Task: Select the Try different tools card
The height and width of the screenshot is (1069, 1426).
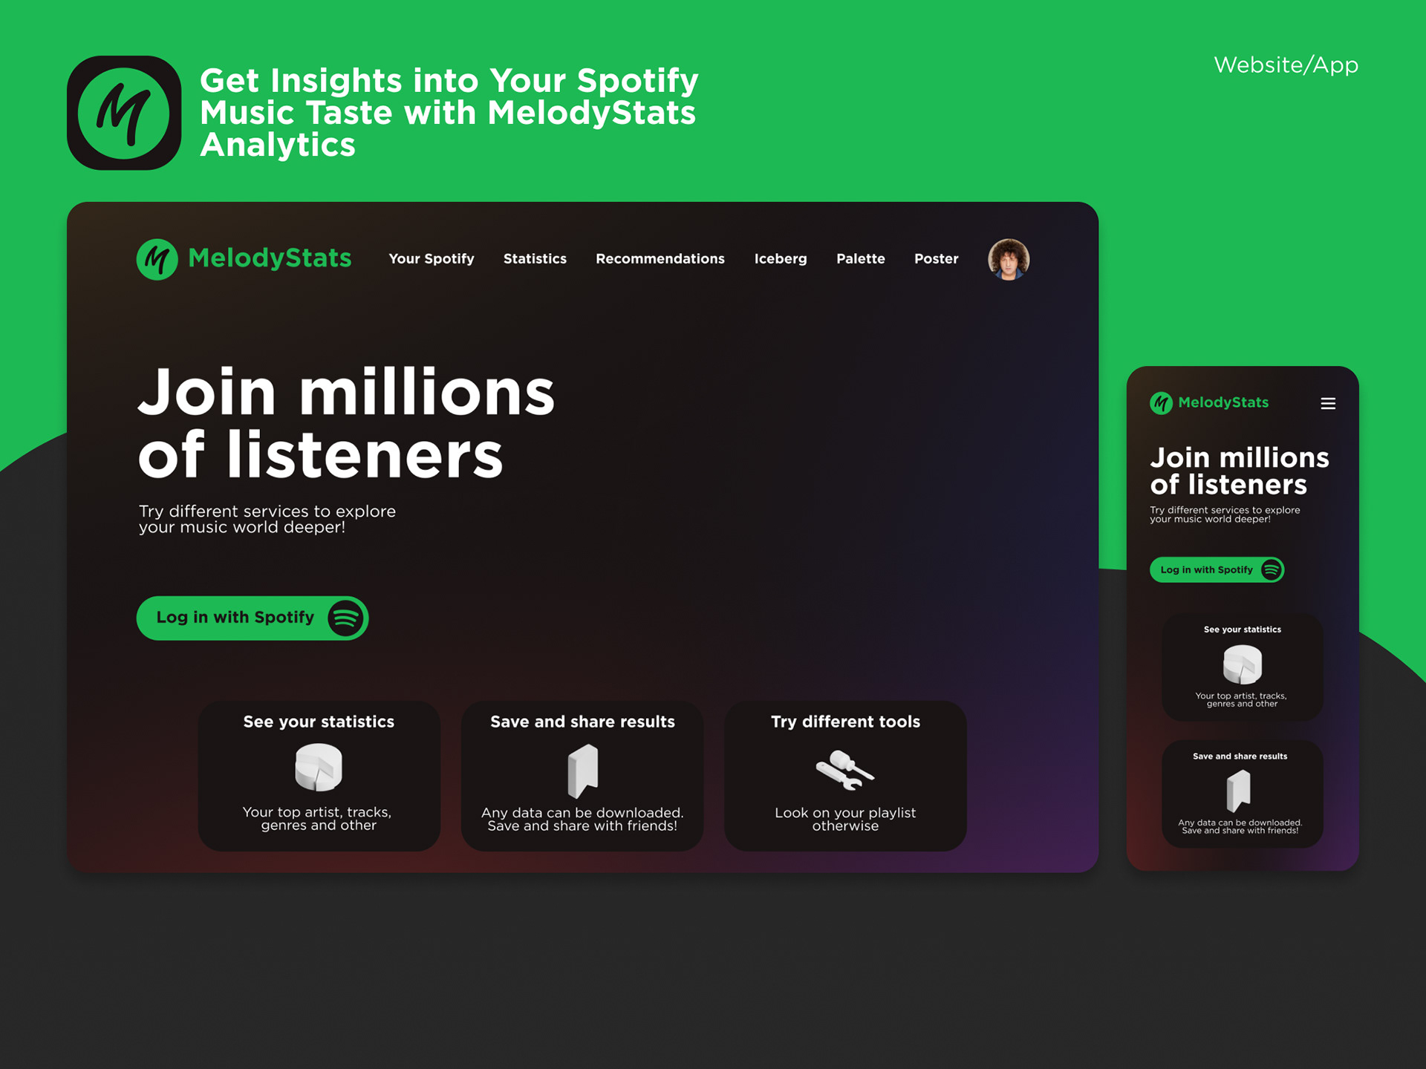Action: point(845,776)
